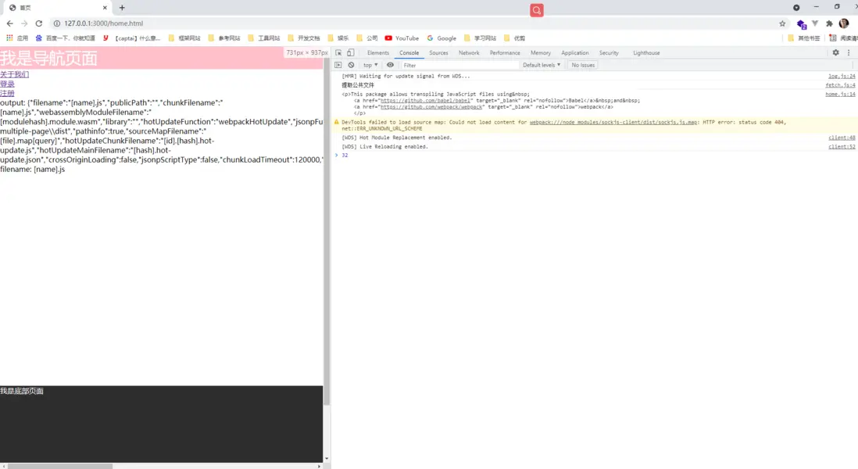Open the Default levels dropdown
The image size is (858, 469).
coord(542,65)
